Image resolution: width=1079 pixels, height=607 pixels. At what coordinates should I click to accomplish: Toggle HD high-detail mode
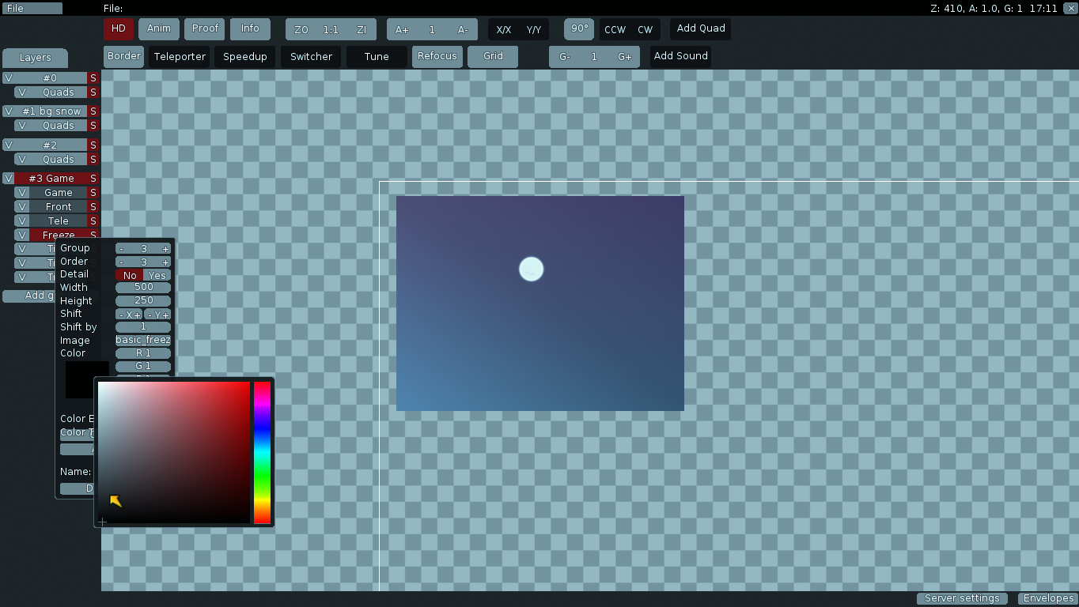coord(119,28)
